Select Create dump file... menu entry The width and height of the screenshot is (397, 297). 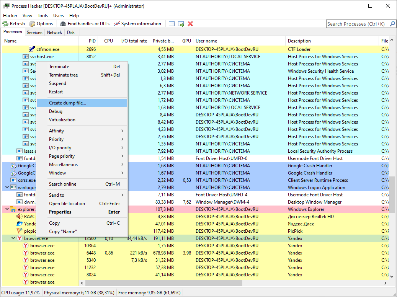tap(82, 103)
